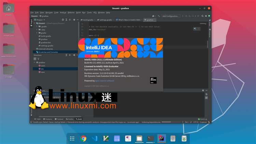The image size is (256, 144).
Task: Open Google Chrome from the dock
Action: coord(83,139)
